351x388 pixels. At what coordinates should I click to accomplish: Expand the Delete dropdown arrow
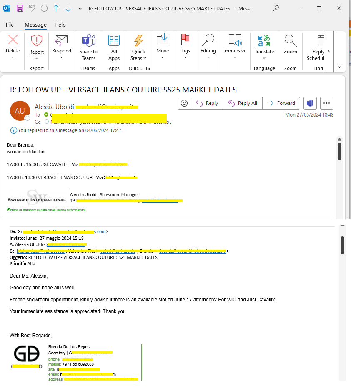pos(13,57)
